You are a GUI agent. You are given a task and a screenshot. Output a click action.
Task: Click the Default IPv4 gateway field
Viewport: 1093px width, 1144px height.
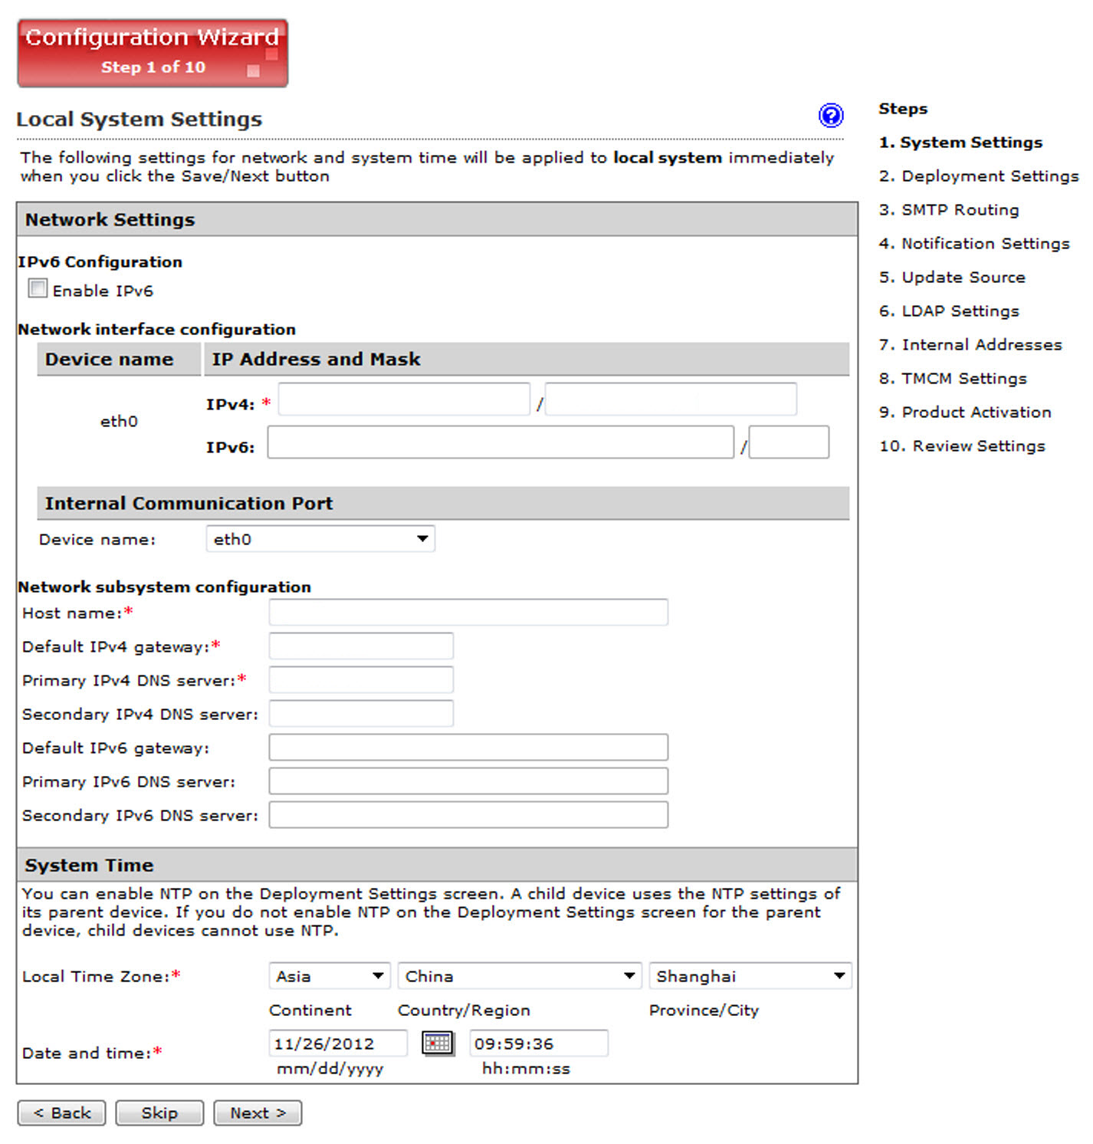click(361, 646)
